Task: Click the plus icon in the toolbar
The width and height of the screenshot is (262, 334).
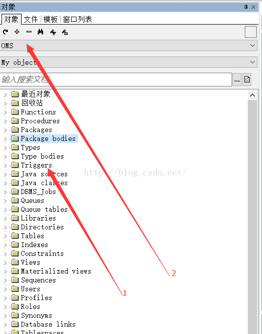Action: click(x=17, y=32)
